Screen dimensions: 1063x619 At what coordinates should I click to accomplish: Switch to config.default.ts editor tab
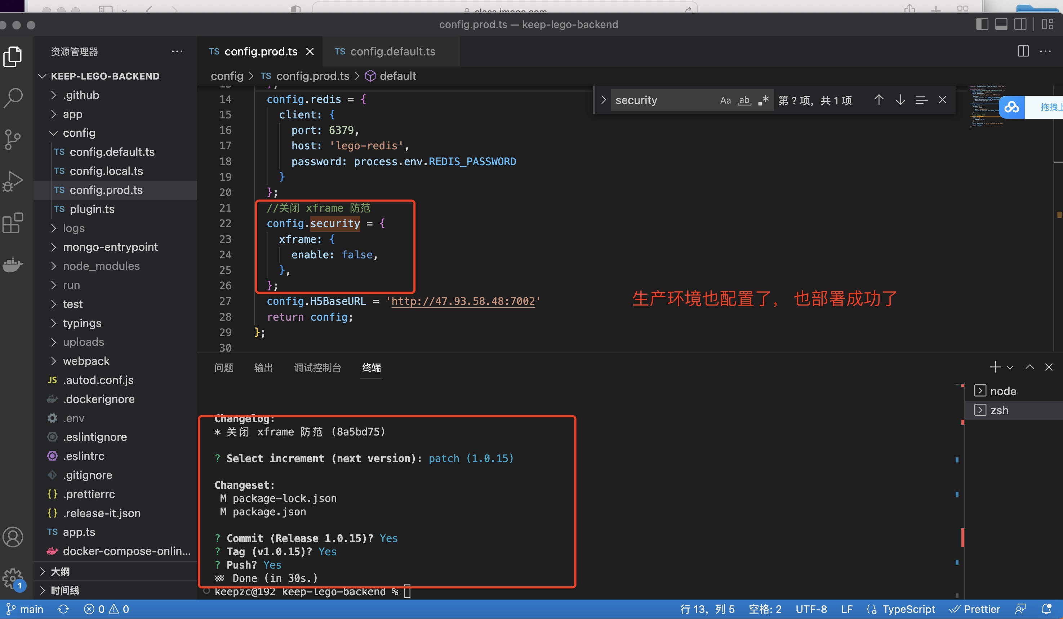click(391, 51)
